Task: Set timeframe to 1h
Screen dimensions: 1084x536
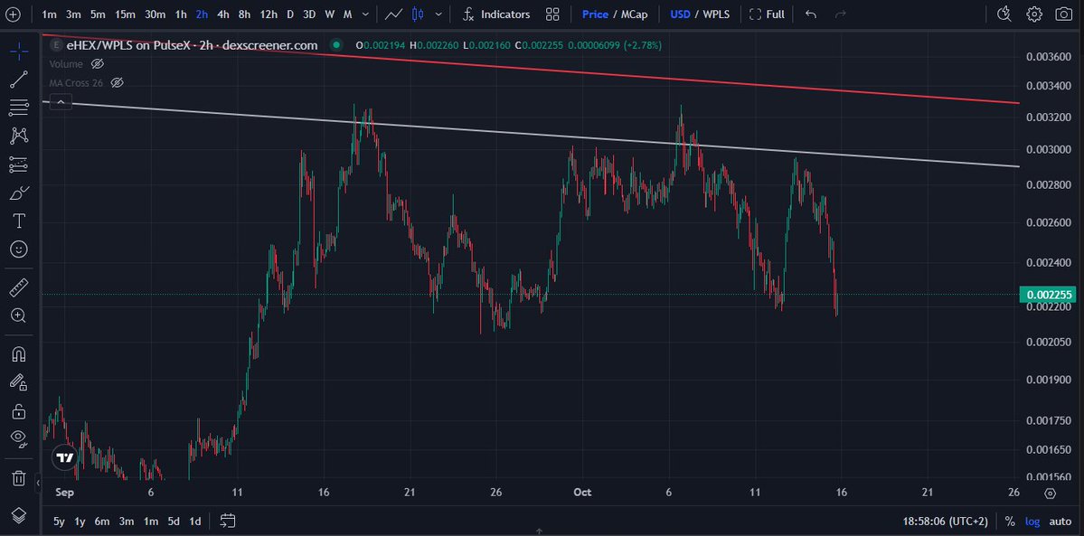Action: point(181,14)
